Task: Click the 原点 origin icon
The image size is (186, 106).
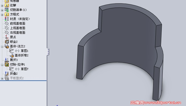Action: 7,37
